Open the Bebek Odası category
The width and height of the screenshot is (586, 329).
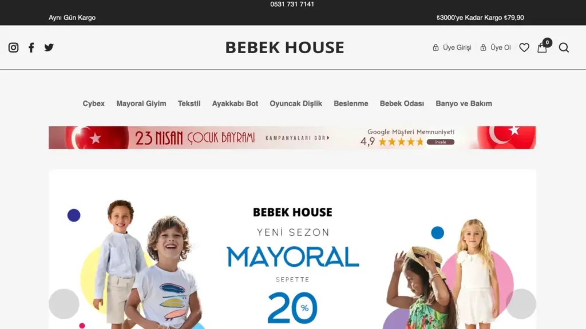point(402,104)
